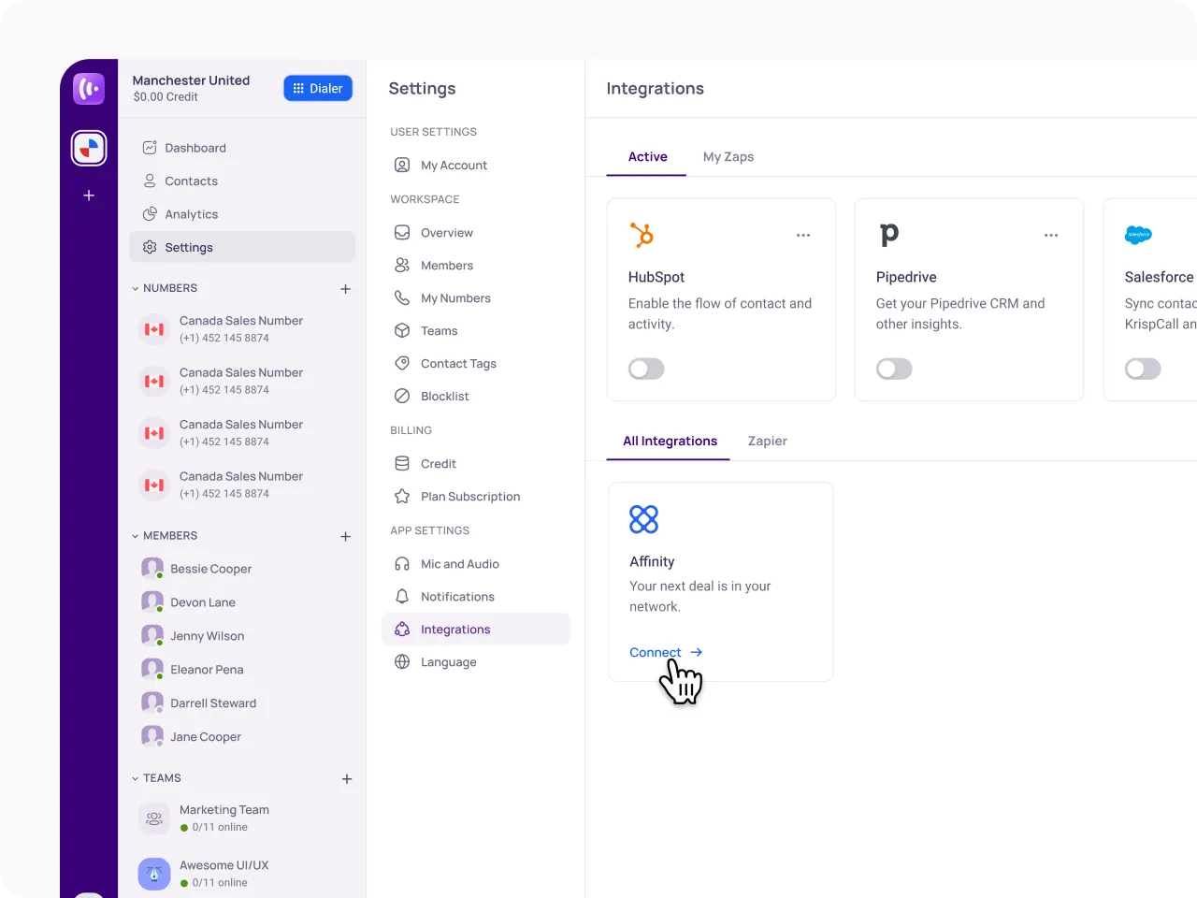Image resolution: width=1197 pixels, height=898 pixels.
Task: Click the Notifications bell icon
Action: (402, 597)
